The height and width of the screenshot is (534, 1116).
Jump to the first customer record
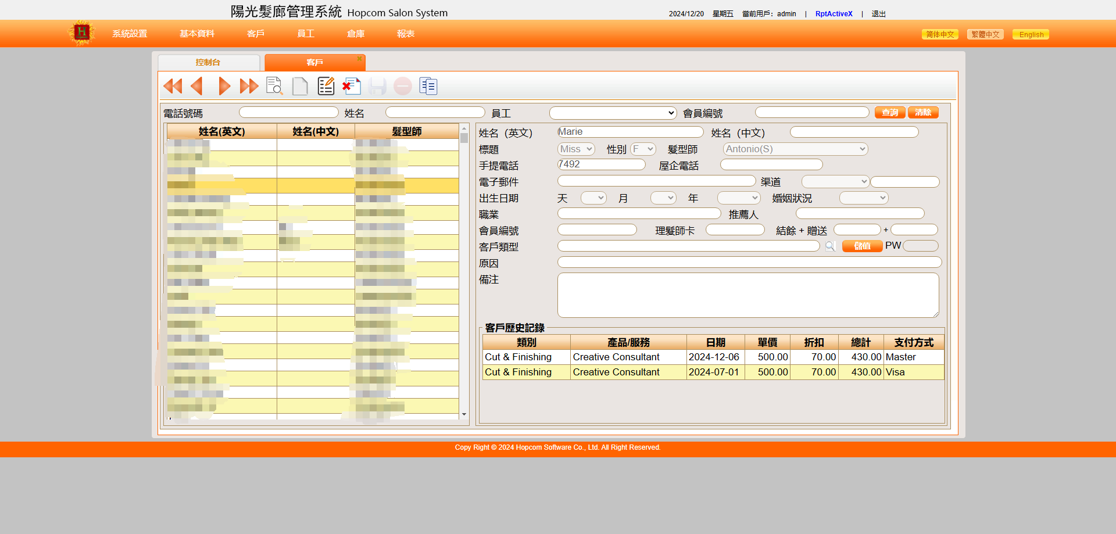pyautogui.click(x=173, y=87)
